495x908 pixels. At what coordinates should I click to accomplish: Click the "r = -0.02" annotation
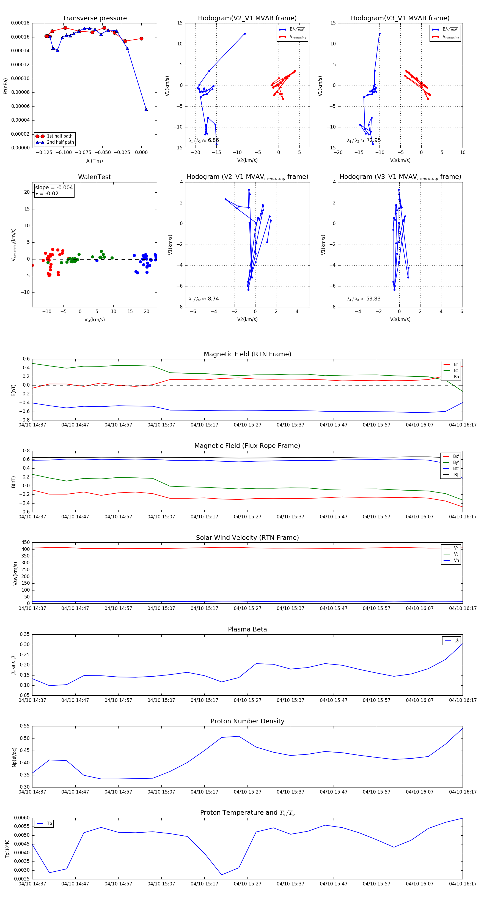[x=47, y=193]
